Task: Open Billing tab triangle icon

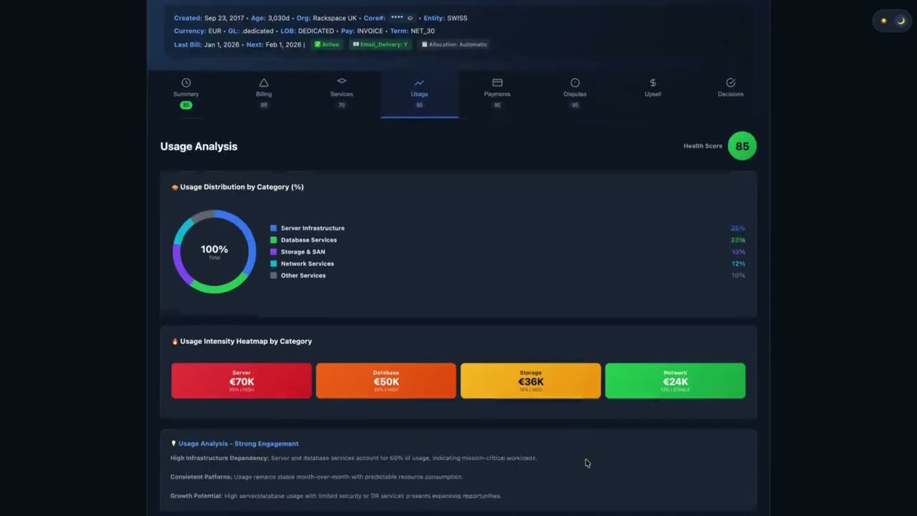Action: (x=264, y=82)
